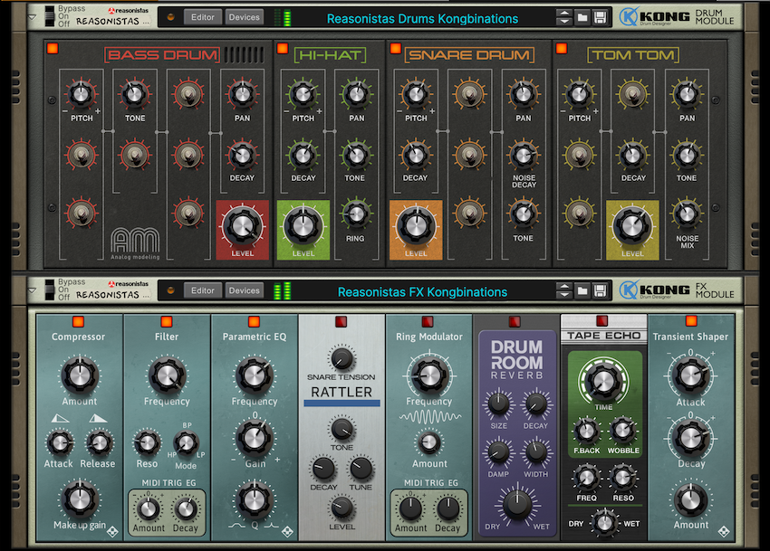Step patch selection arrows on FX module
Image resolution: width=770 pixels, height=551 pixels.
tap(564, 291)
